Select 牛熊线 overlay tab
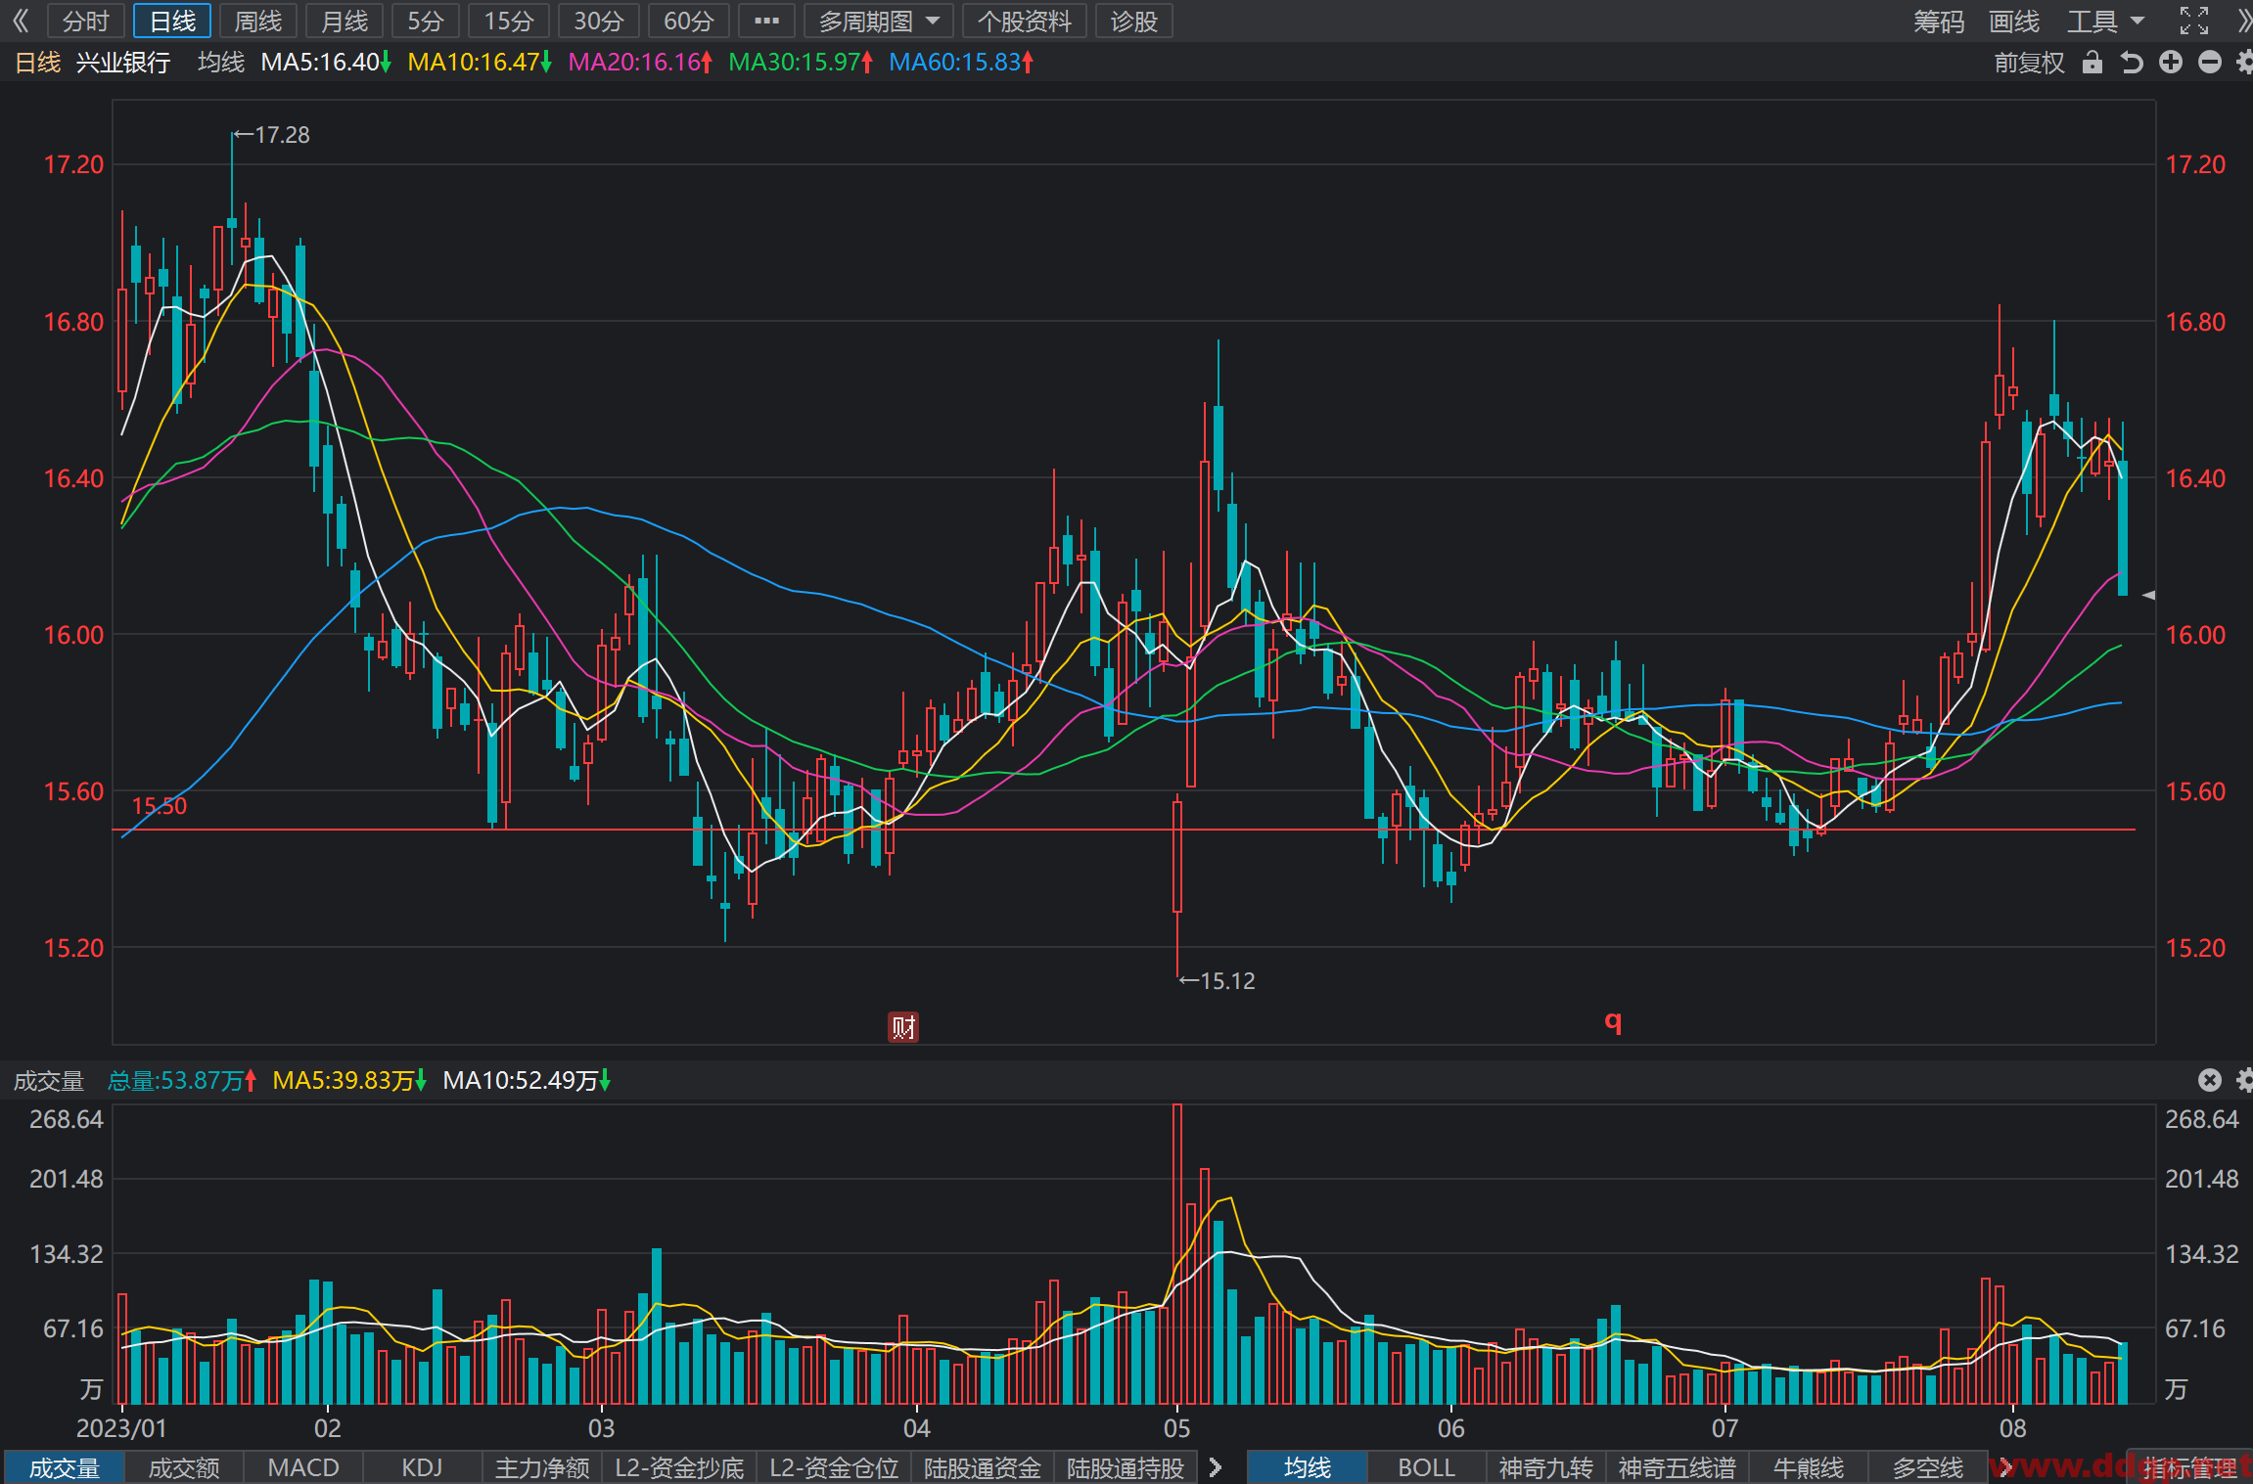The image size is (2253, 1484). [1808, 1467]
